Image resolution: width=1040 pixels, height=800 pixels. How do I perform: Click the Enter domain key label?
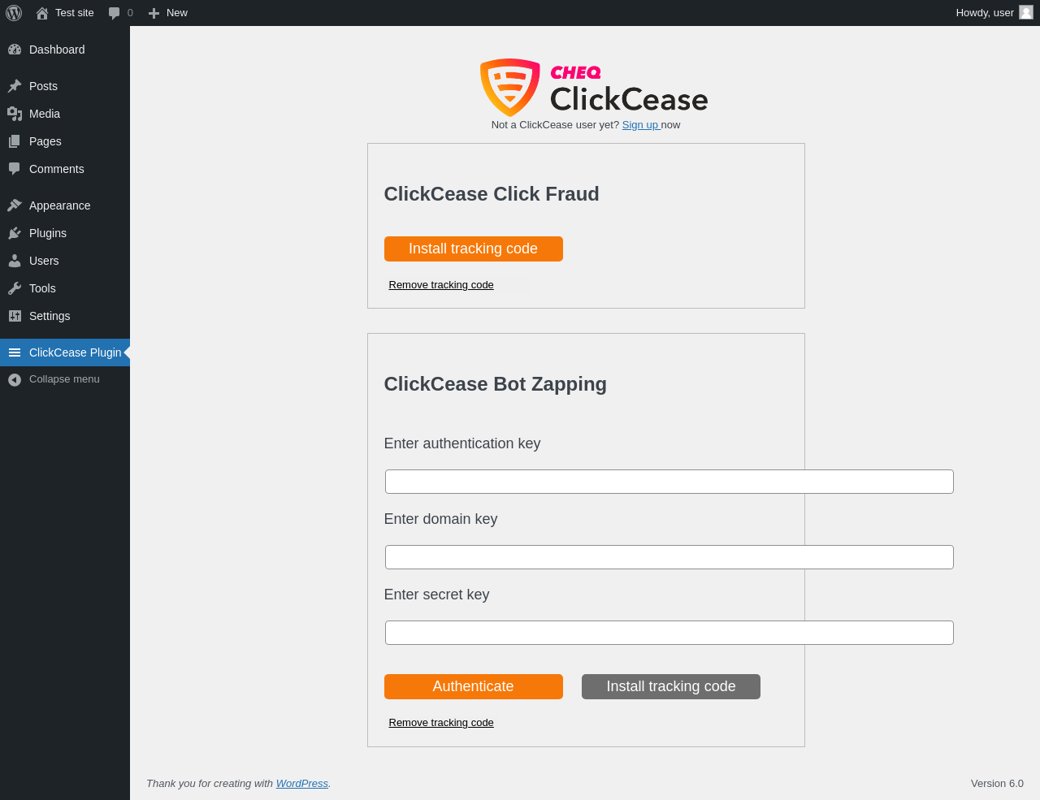coord(441,519)
